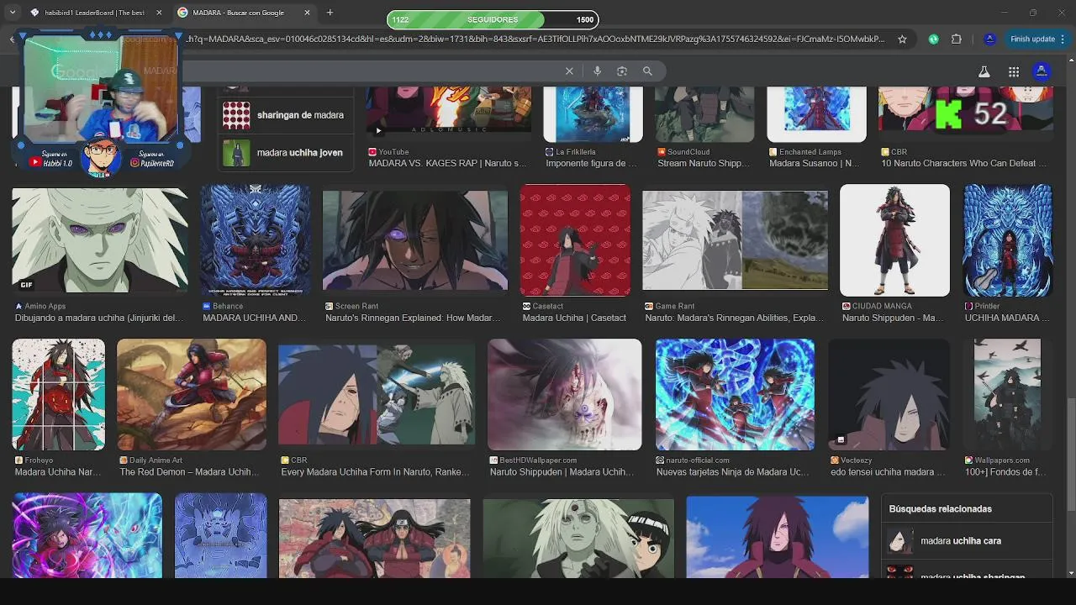1076x605 pixels.
Task: Click Every Madara Uchiha Form caption
Action: pyautogui.click(x=375, y=472)
